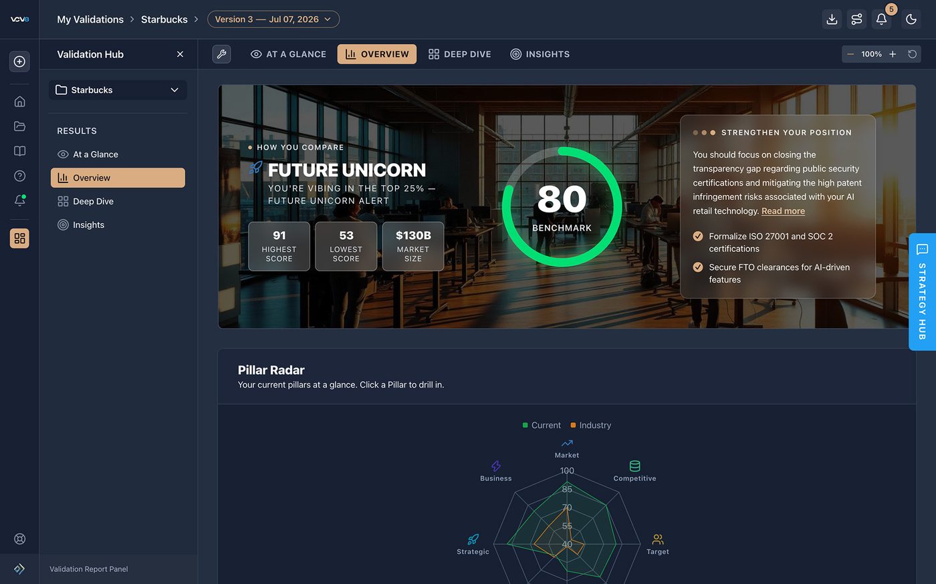Close the Validation Hub panel

(x=180, y=54)
